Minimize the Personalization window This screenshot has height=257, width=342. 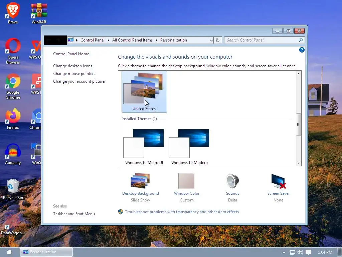coord(277,31)
